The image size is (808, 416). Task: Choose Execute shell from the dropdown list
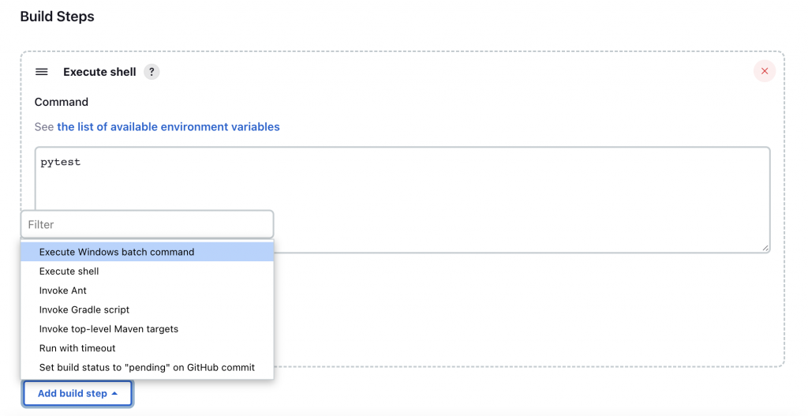[x=69, y=271]
